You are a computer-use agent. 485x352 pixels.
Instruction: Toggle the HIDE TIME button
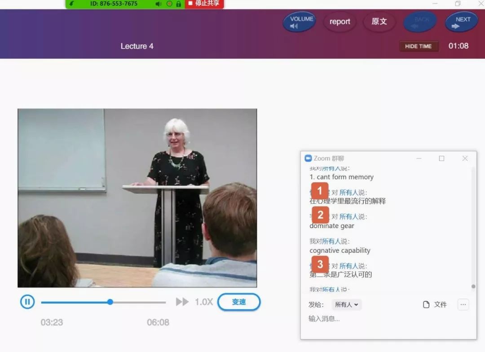coord(419,46)
